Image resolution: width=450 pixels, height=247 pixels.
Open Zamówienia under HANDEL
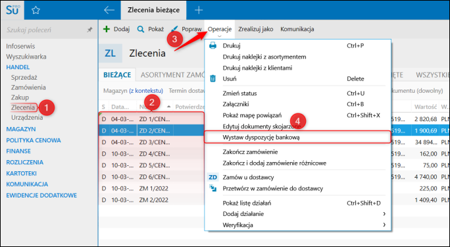[x=28, y=88]
